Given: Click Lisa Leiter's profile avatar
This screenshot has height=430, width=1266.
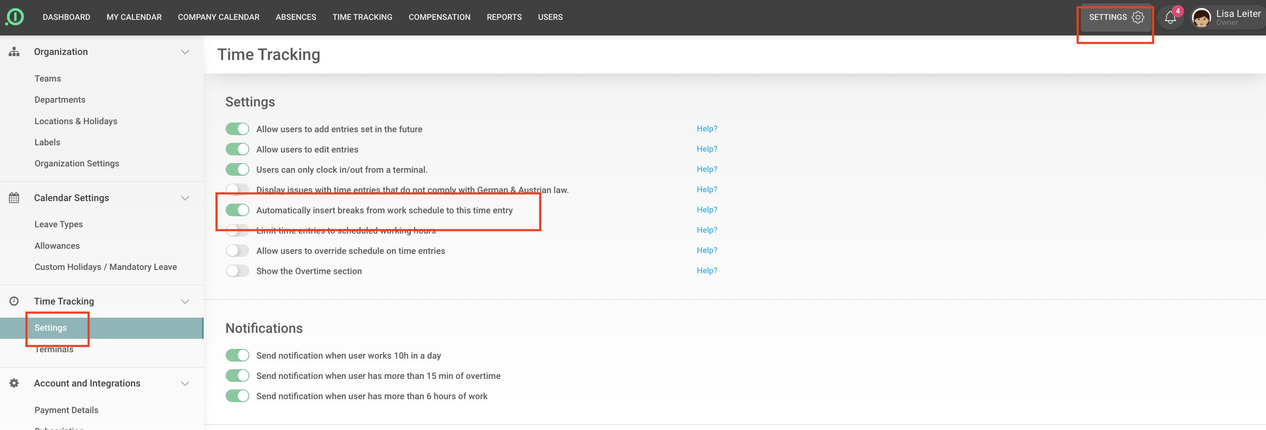Looking at the screenshot, I should 1202,18.
